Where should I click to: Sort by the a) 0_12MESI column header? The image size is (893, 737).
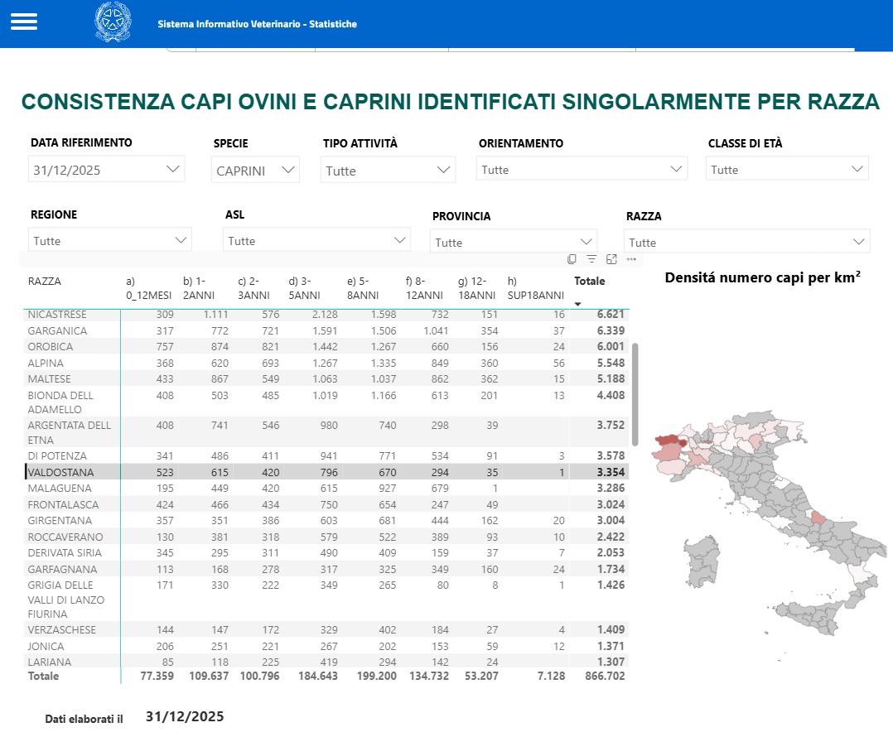pyautogui.click(x=148, y=288)
